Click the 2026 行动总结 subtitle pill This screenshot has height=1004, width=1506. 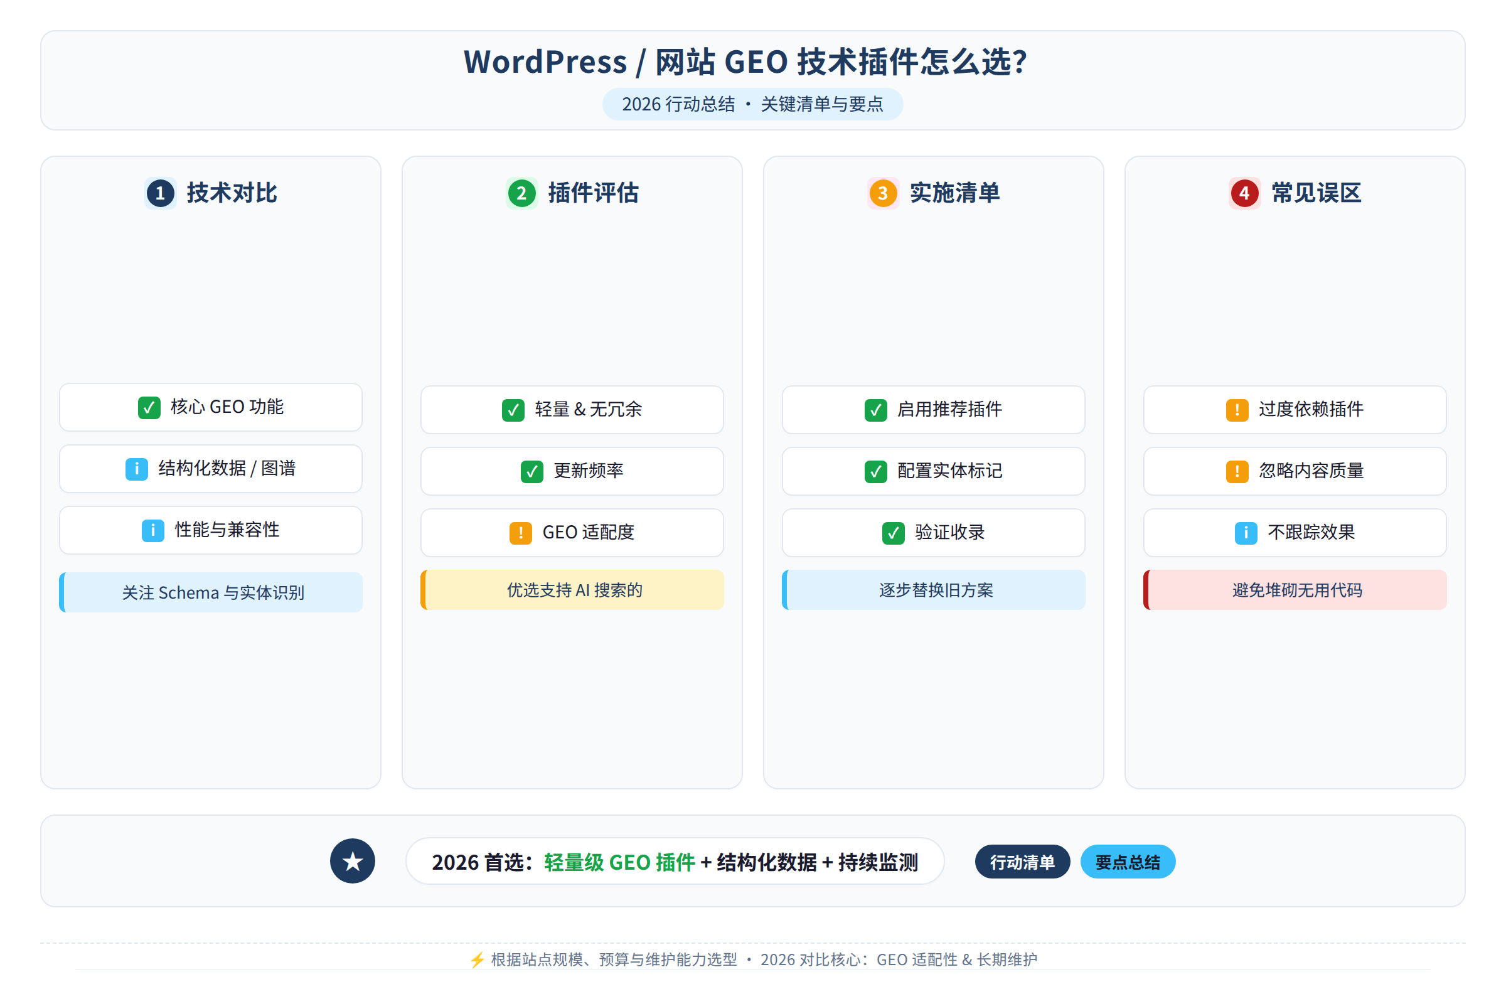point(753,104)
